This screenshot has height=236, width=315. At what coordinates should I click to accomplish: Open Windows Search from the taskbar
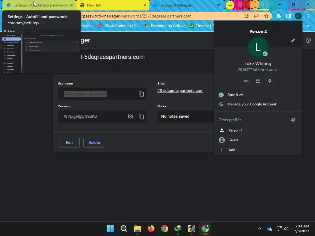point(124,229)
